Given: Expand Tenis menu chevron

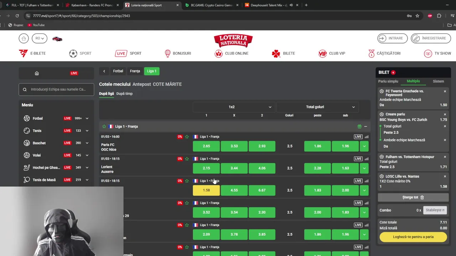Looking at the screenshot, I should coord(87,131).
